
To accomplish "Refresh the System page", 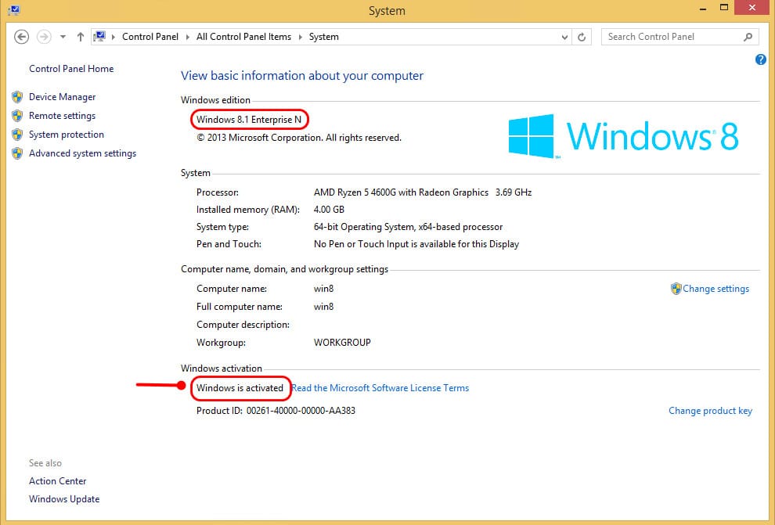I will [582, 37].
